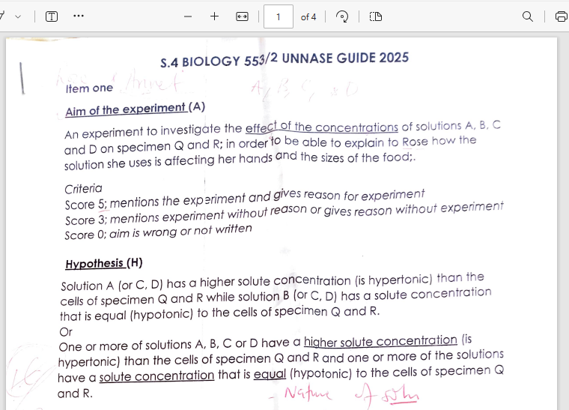The height and width of the screenshot is (410, 569).
Task: Click the standalone word 'Or'
Action: (x=66, y=332)
